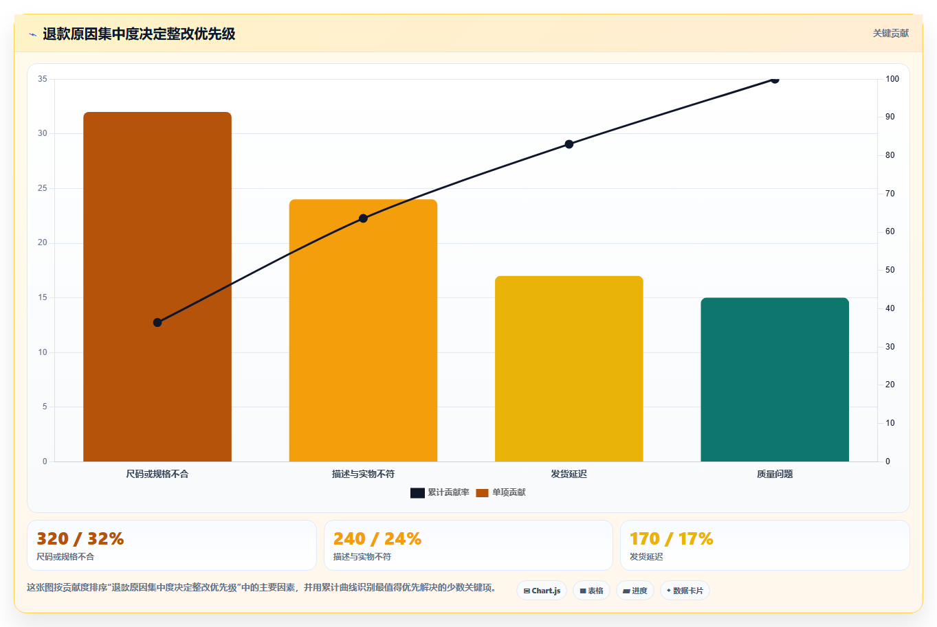
Task: Click the left axis value 35
Action: [x=43, y=79]
